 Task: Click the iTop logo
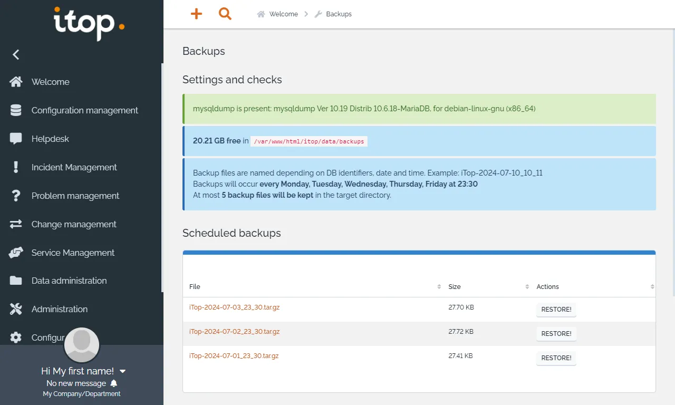pyautogui.click(x=89, y=24)
